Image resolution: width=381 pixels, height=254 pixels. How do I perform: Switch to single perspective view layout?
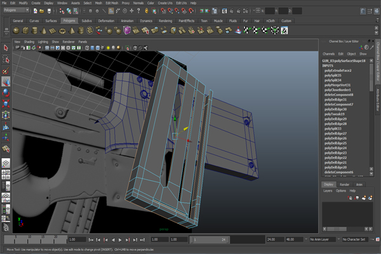6,163
